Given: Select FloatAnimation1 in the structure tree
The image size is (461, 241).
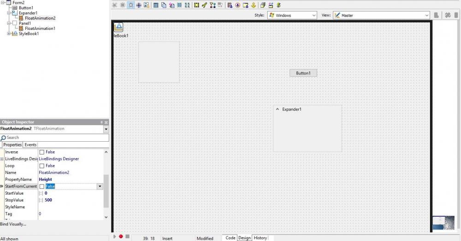Looking at the screenshot, I should pos(40,29).
